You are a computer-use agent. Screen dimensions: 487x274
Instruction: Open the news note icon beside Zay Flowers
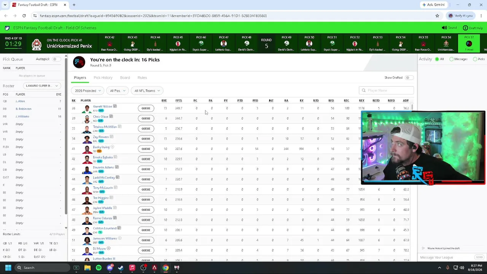[x=111, y=137]
